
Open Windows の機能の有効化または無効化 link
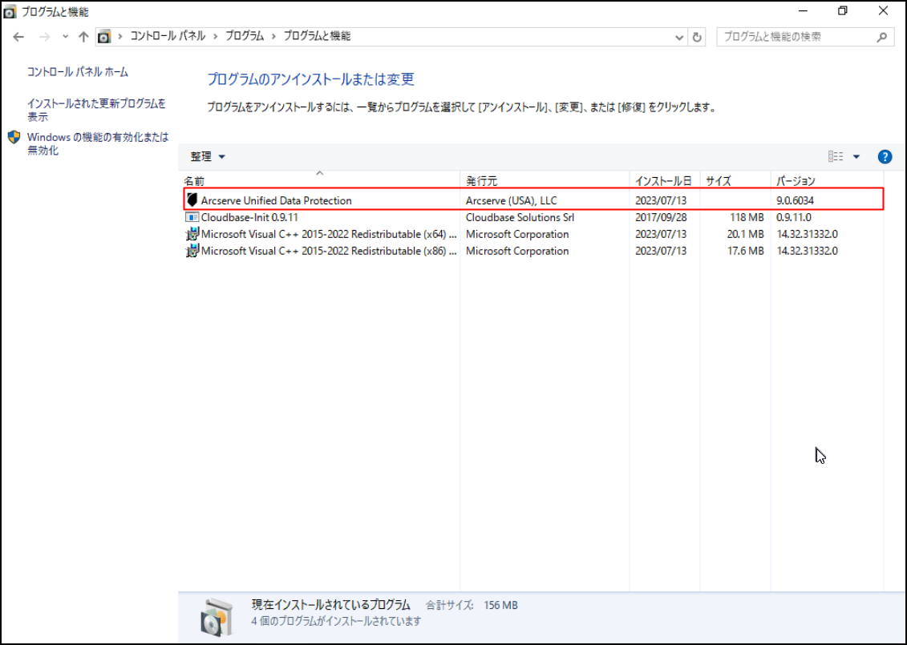pyautogui.click(x=98, y=143)
